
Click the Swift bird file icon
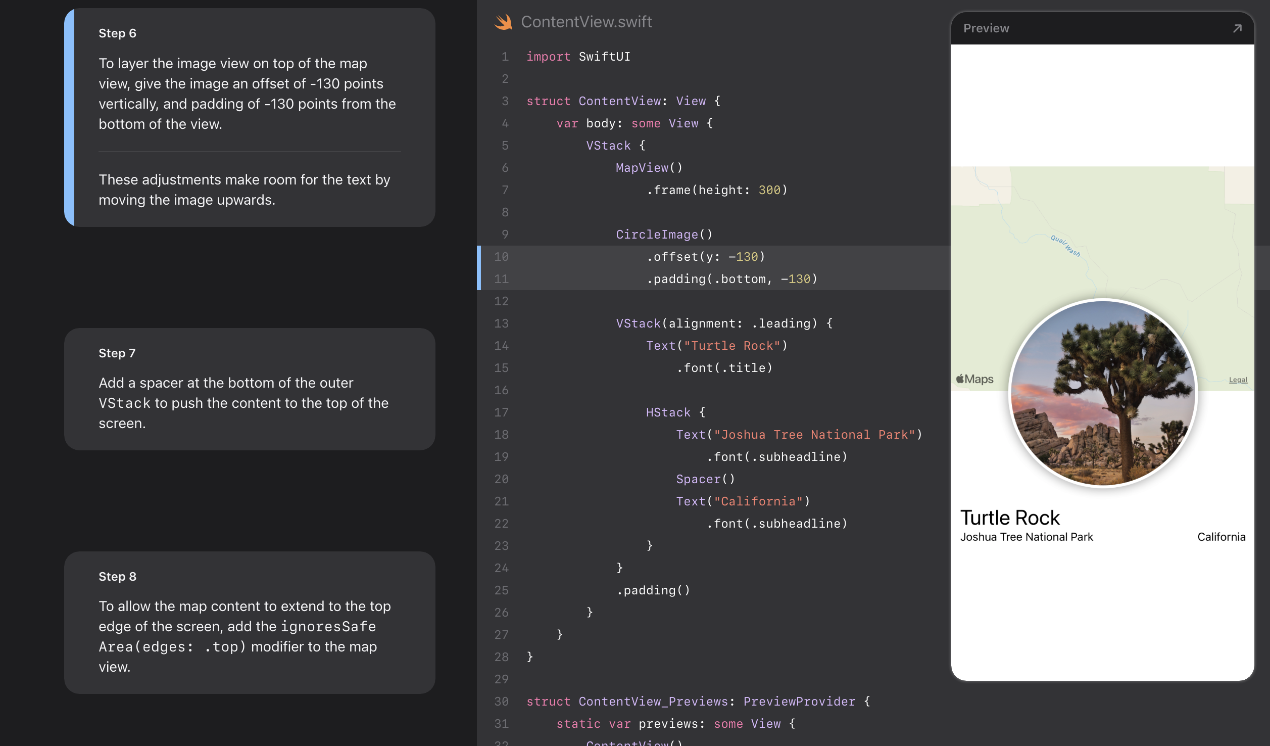click(504, 22)
